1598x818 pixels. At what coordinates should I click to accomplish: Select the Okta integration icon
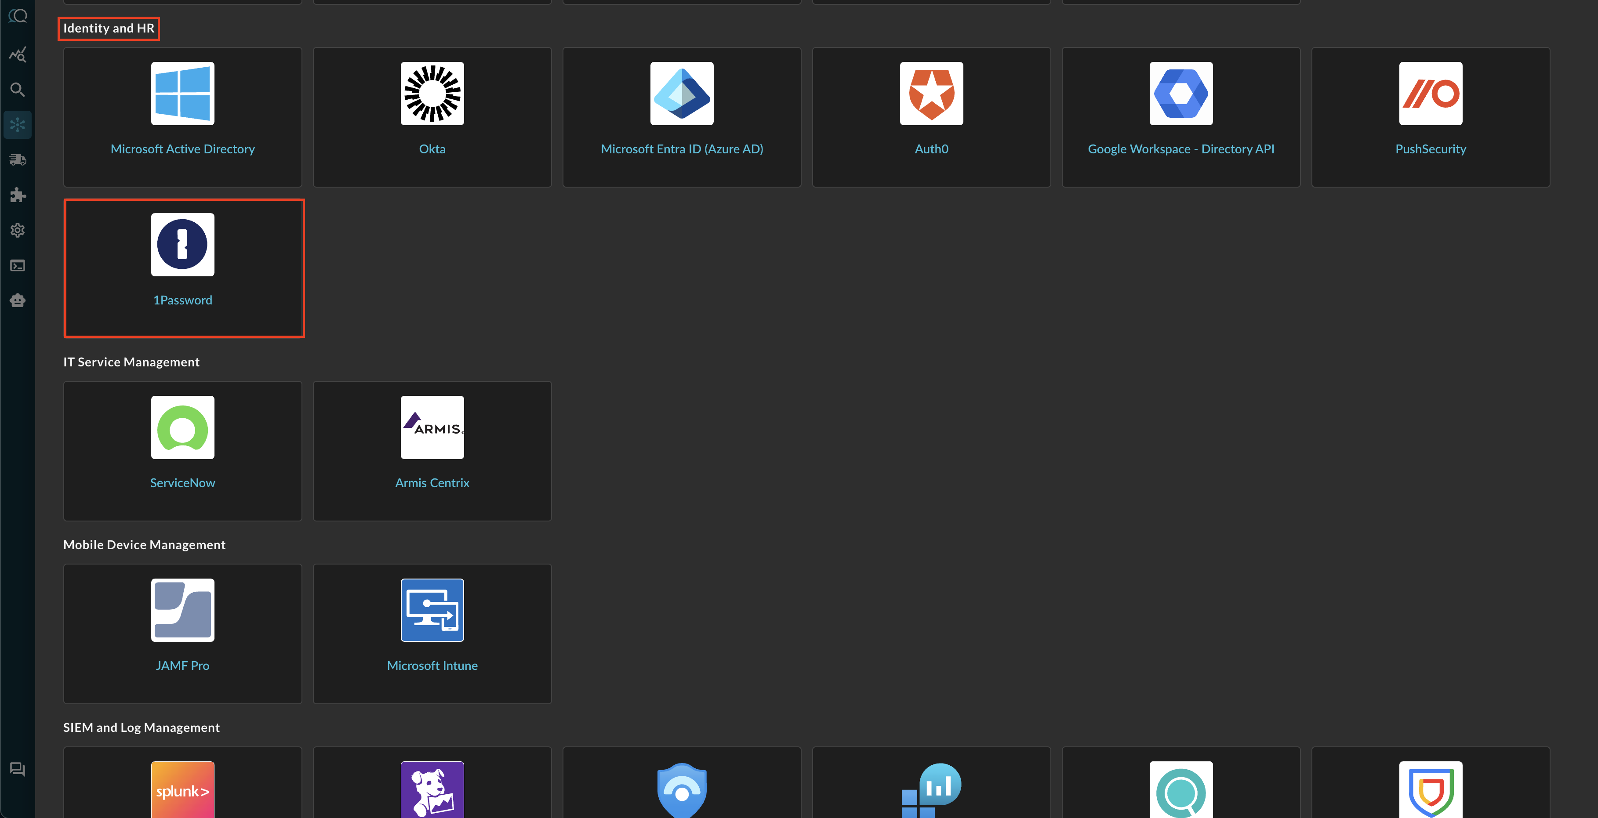pos(432,94)
